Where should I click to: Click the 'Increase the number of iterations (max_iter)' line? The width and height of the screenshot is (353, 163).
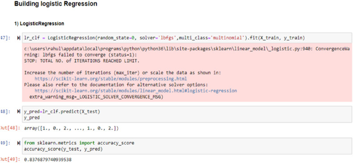pos(123,73)
